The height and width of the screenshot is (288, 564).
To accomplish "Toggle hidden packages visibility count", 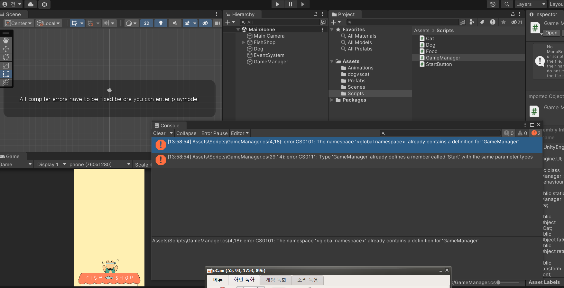I will [517, 22].
